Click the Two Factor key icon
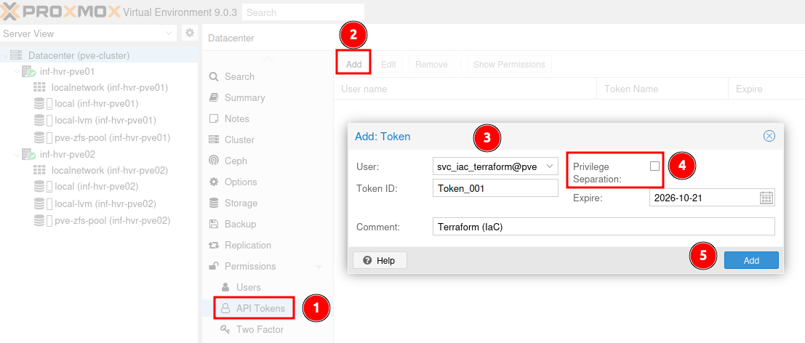The image size is (805, 343). (x=225, y=329)
